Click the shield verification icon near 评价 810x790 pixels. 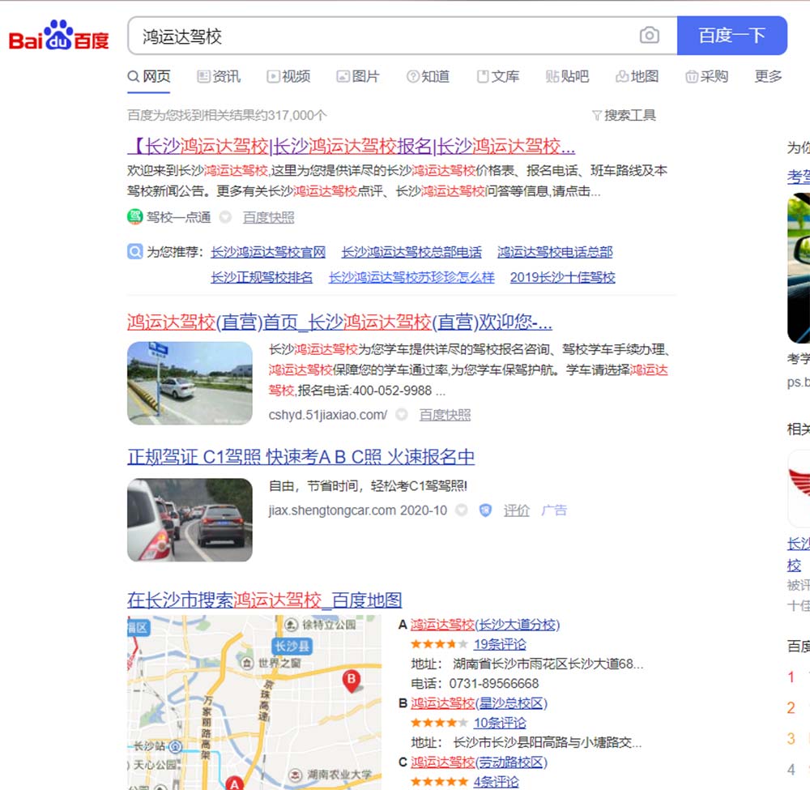(485, 510)
